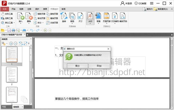Switch to the 审阅 ribbon tab
Screen dimensions: 174x110
point(63,9)
